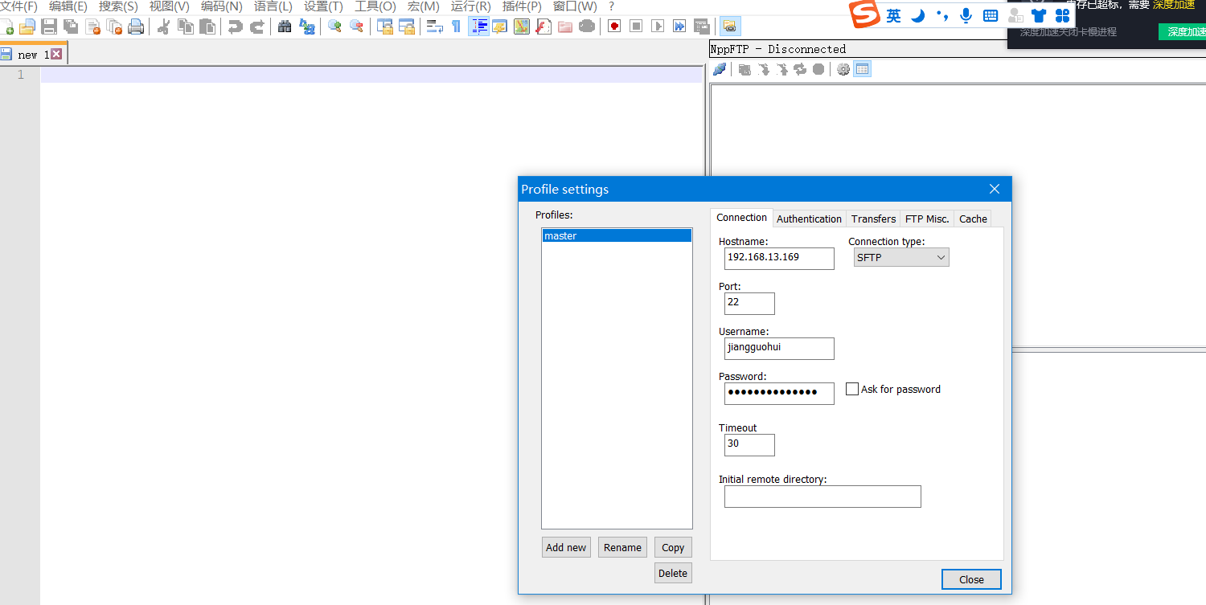Image resolution: width=1206 pixels, height=605 pixels.
Task: Open NppFTP global settings gear icon
Action: tap(843, 68)
